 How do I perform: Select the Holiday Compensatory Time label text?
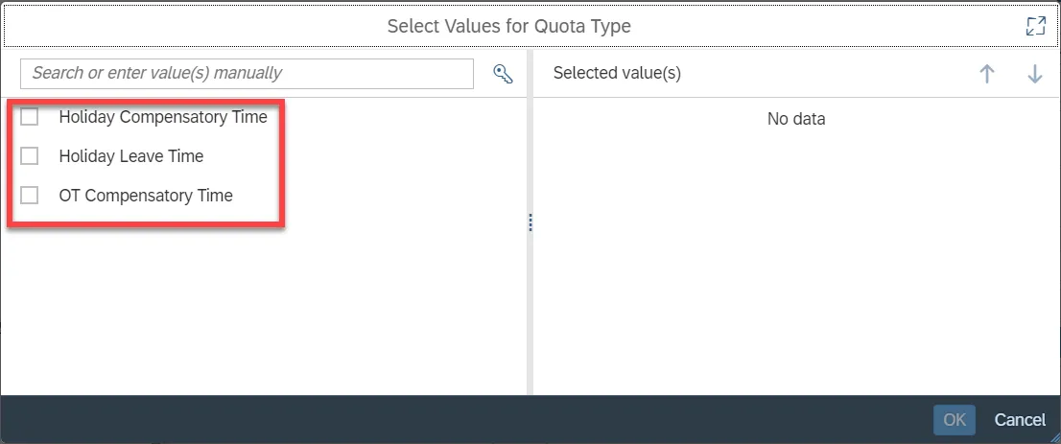pyautogui.click(x=162, y=117)
